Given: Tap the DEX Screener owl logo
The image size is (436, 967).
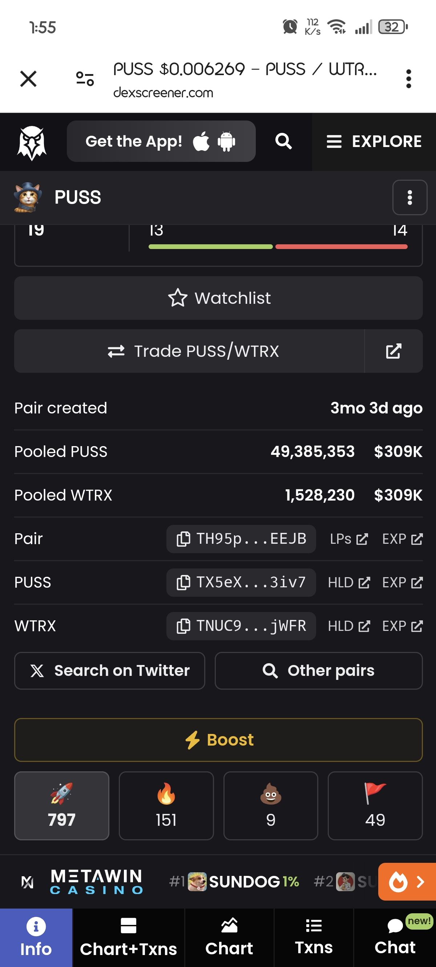Looking at the screenshot, I should point(32,143).
